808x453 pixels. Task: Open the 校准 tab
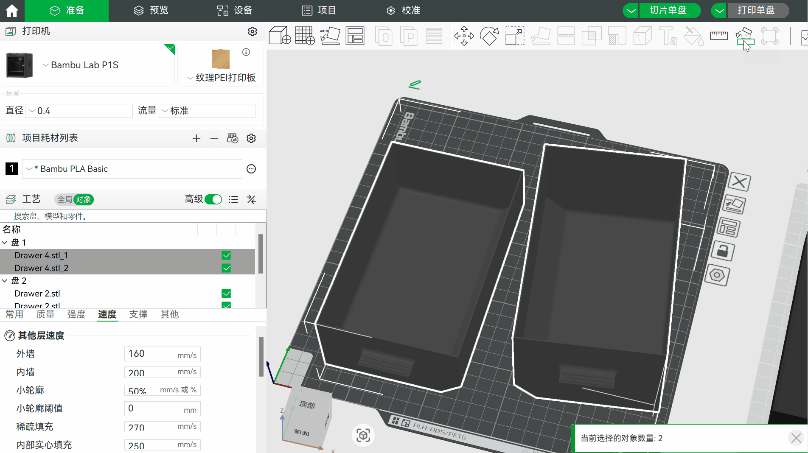pyautogui.click(x=403, y=11)
